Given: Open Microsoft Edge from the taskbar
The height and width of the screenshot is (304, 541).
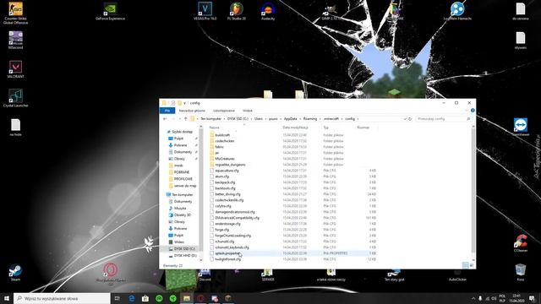Looking at the screenshot, I should [x=132, y=298].
